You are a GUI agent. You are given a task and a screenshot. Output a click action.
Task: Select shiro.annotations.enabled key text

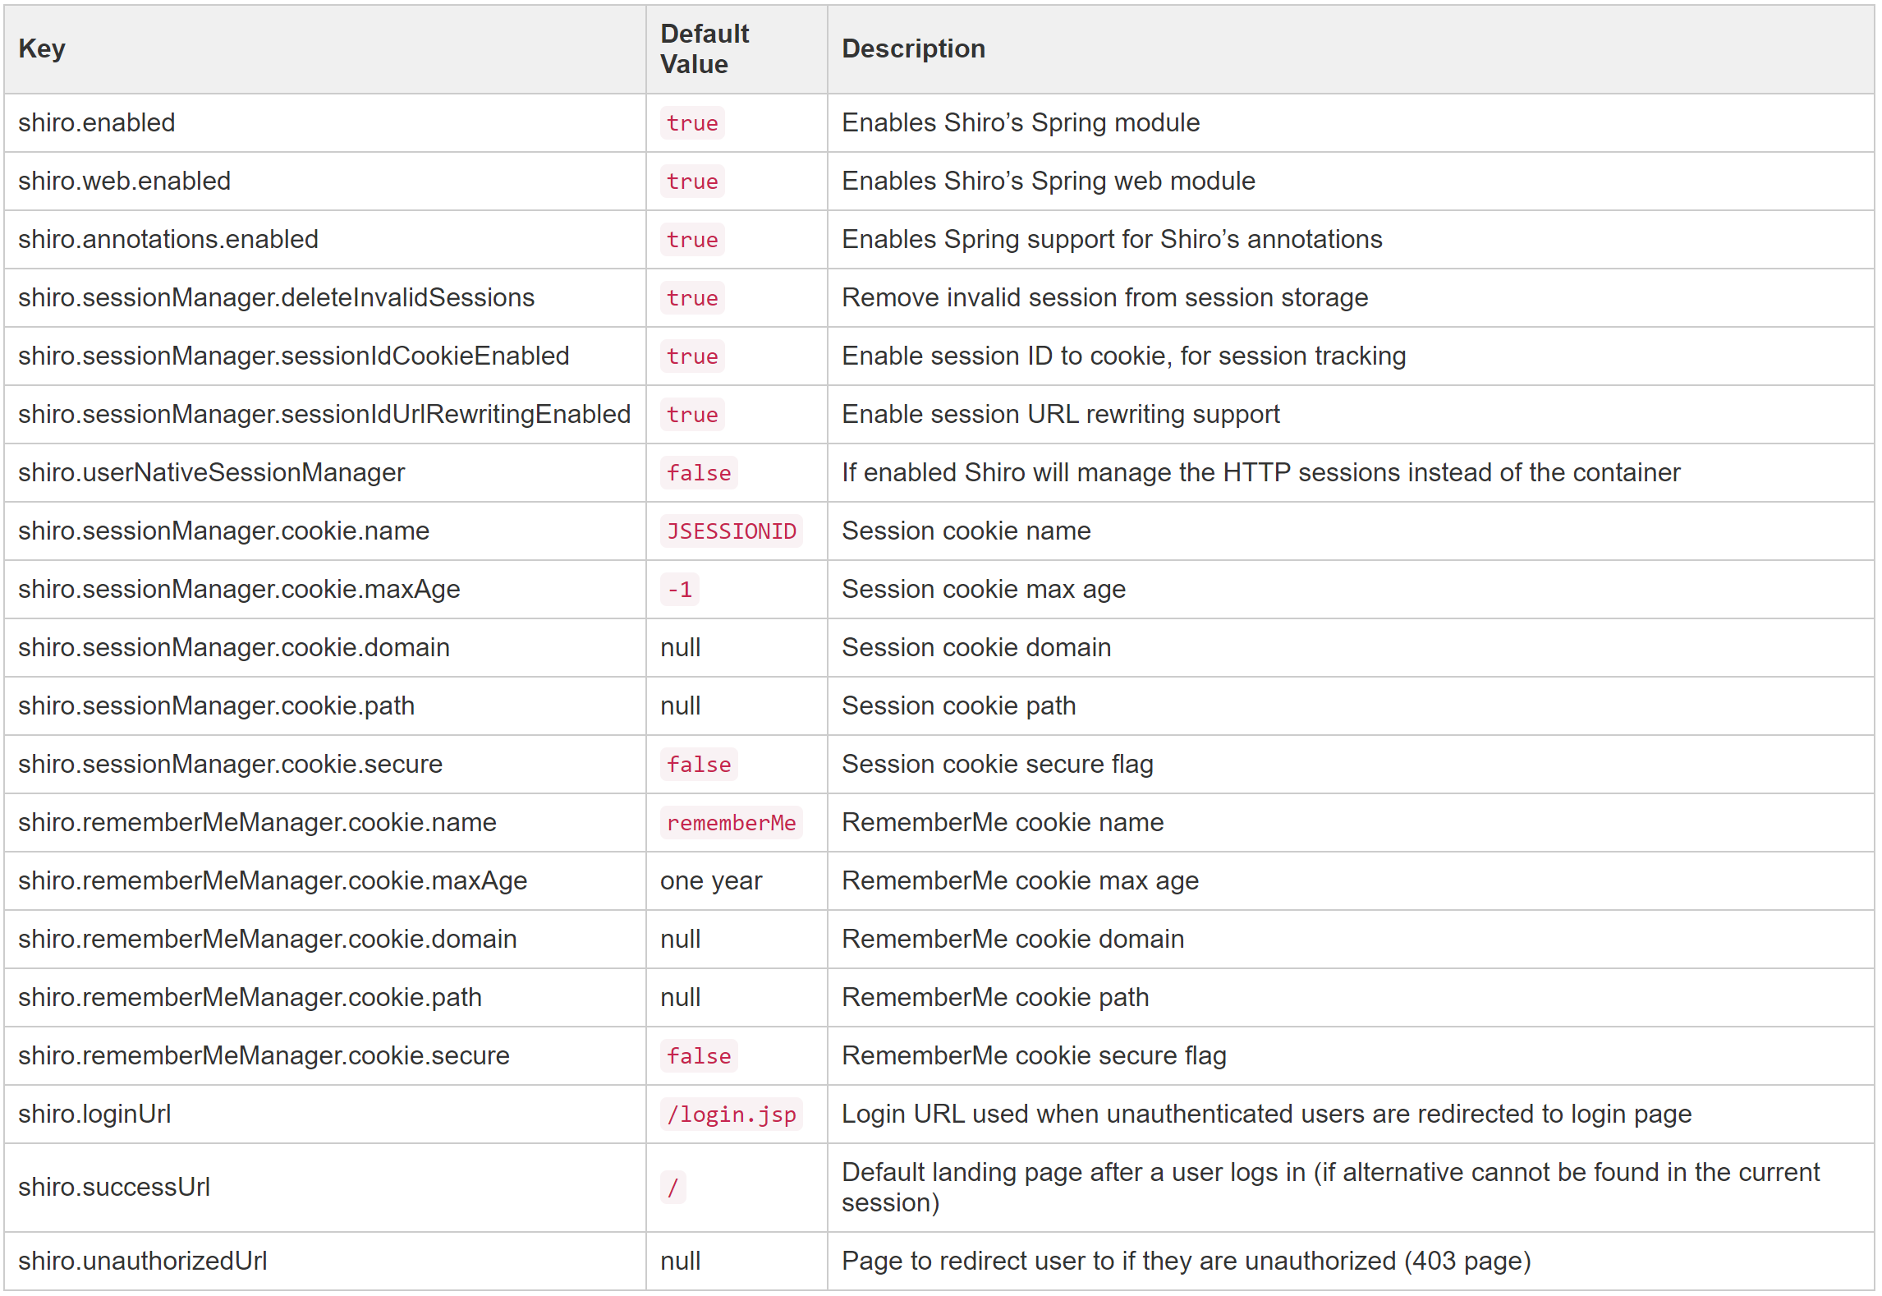[168, 239]
